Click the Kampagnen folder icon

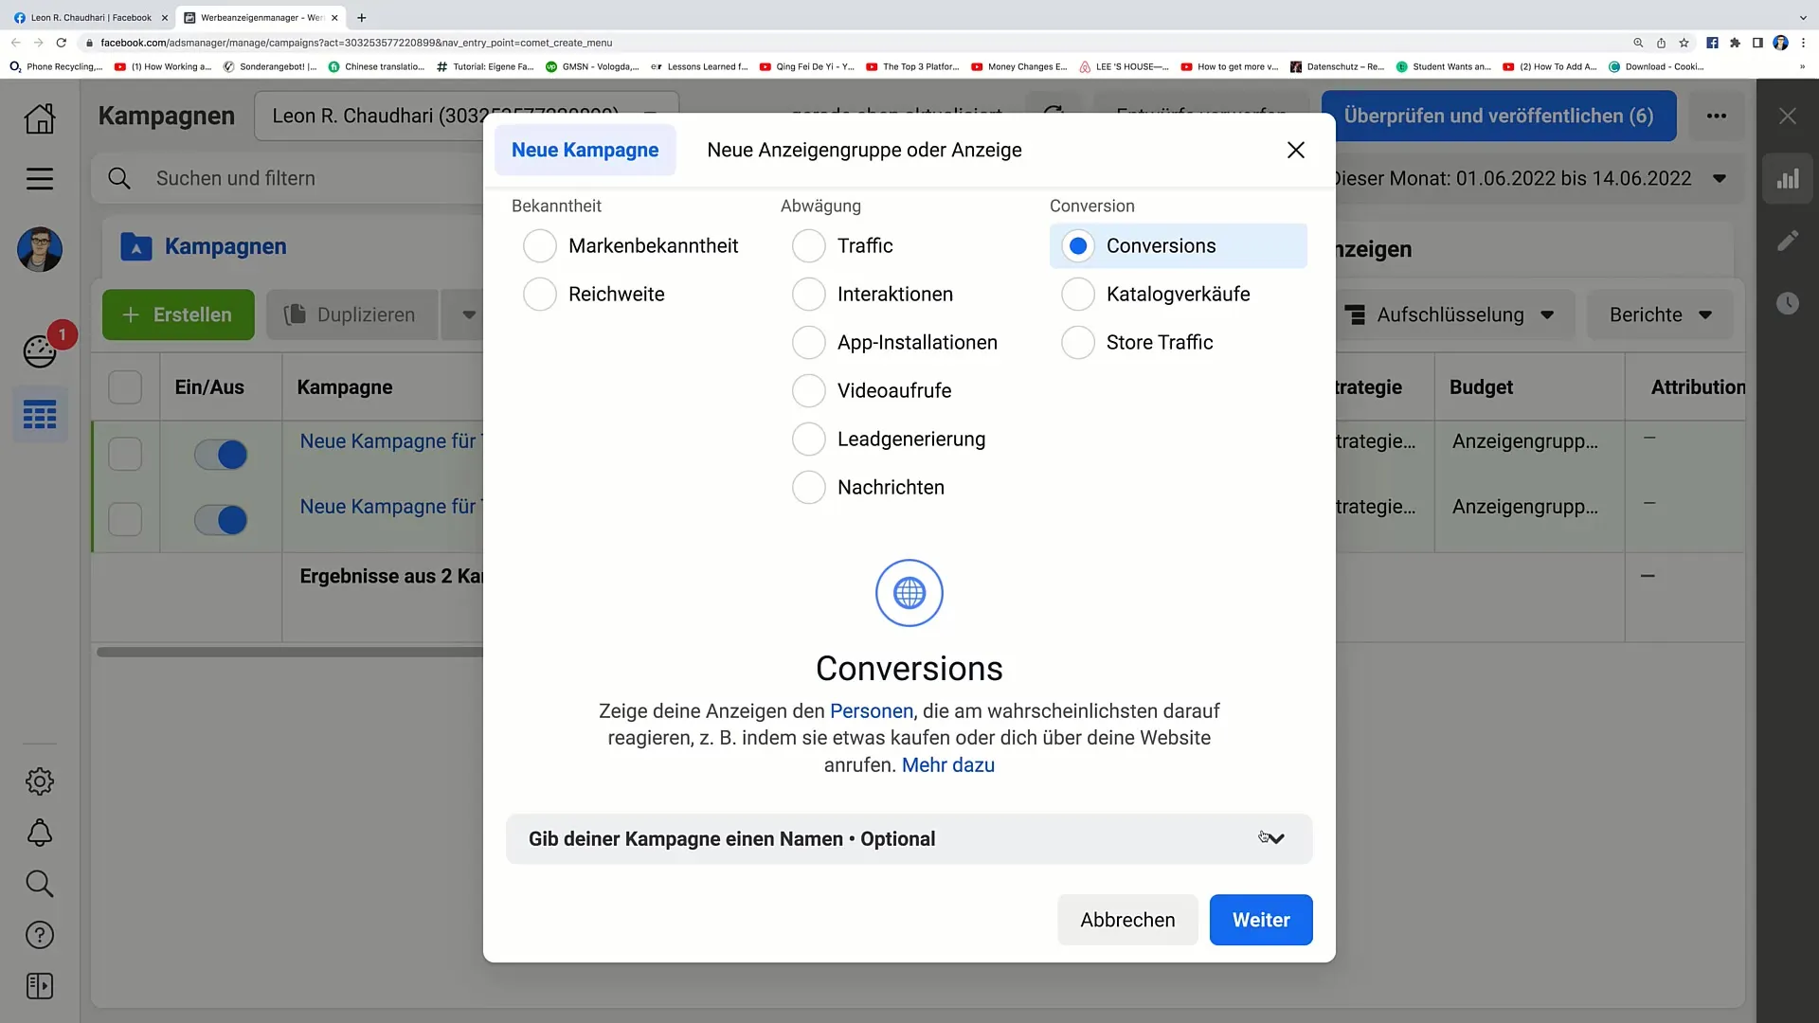tap(136, 247)
